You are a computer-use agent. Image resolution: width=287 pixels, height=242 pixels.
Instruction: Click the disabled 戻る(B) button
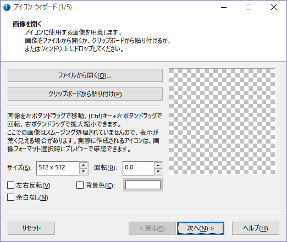[x=152, y=228]
